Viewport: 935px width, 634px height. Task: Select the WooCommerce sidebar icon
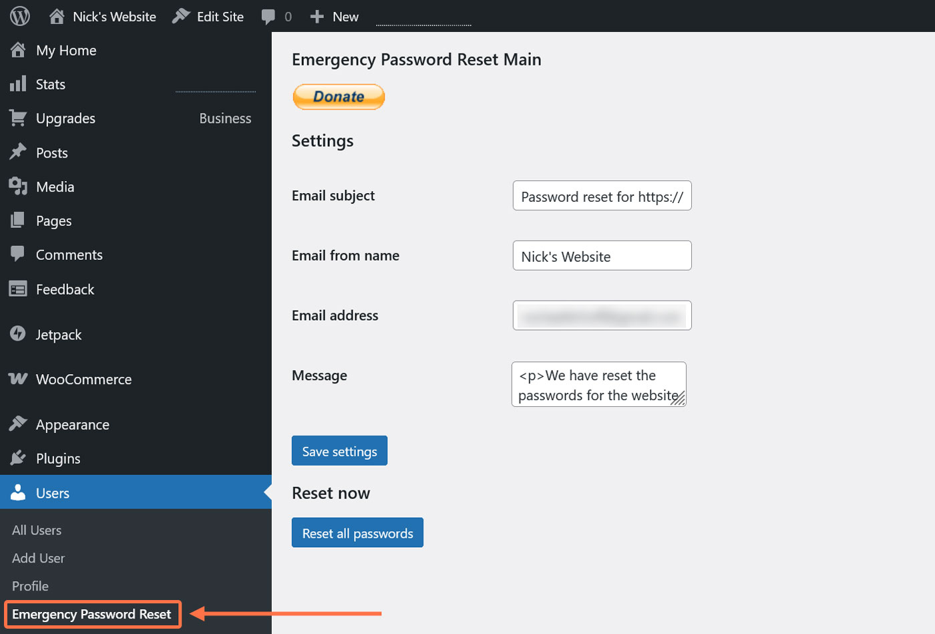coord(18,379)
